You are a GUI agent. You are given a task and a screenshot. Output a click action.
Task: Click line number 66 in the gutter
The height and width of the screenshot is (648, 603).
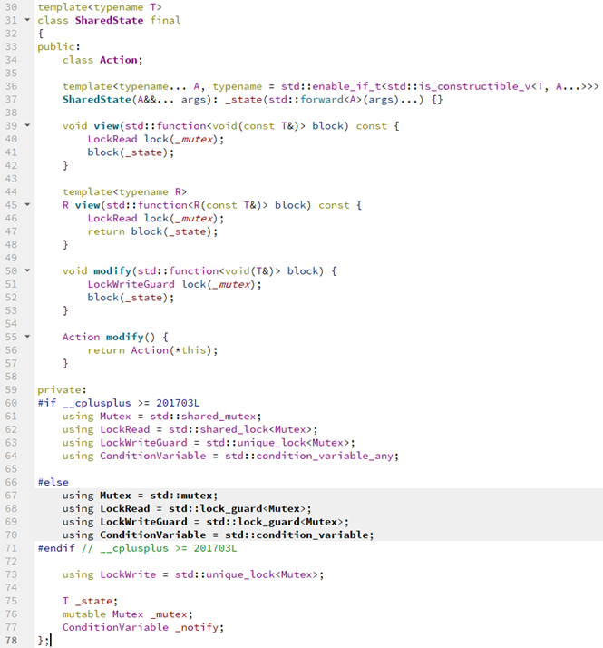click(11, 482)
